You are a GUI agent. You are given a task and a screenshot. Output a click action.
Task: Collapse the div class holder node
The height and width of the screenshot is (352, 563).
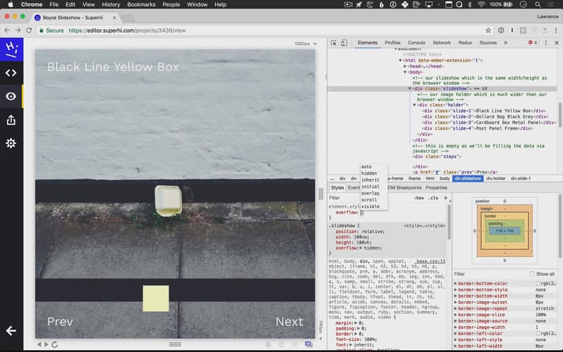click(415, 105)
